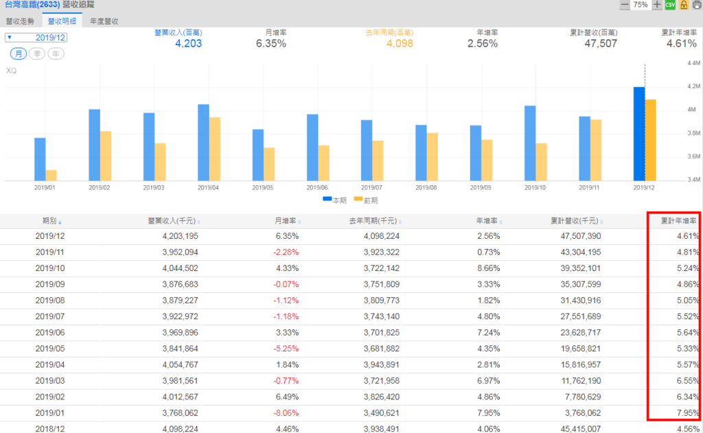Click the summary 營業收入 value 4,203
This screenshot has height=433, width=703.
click(188, 43)
